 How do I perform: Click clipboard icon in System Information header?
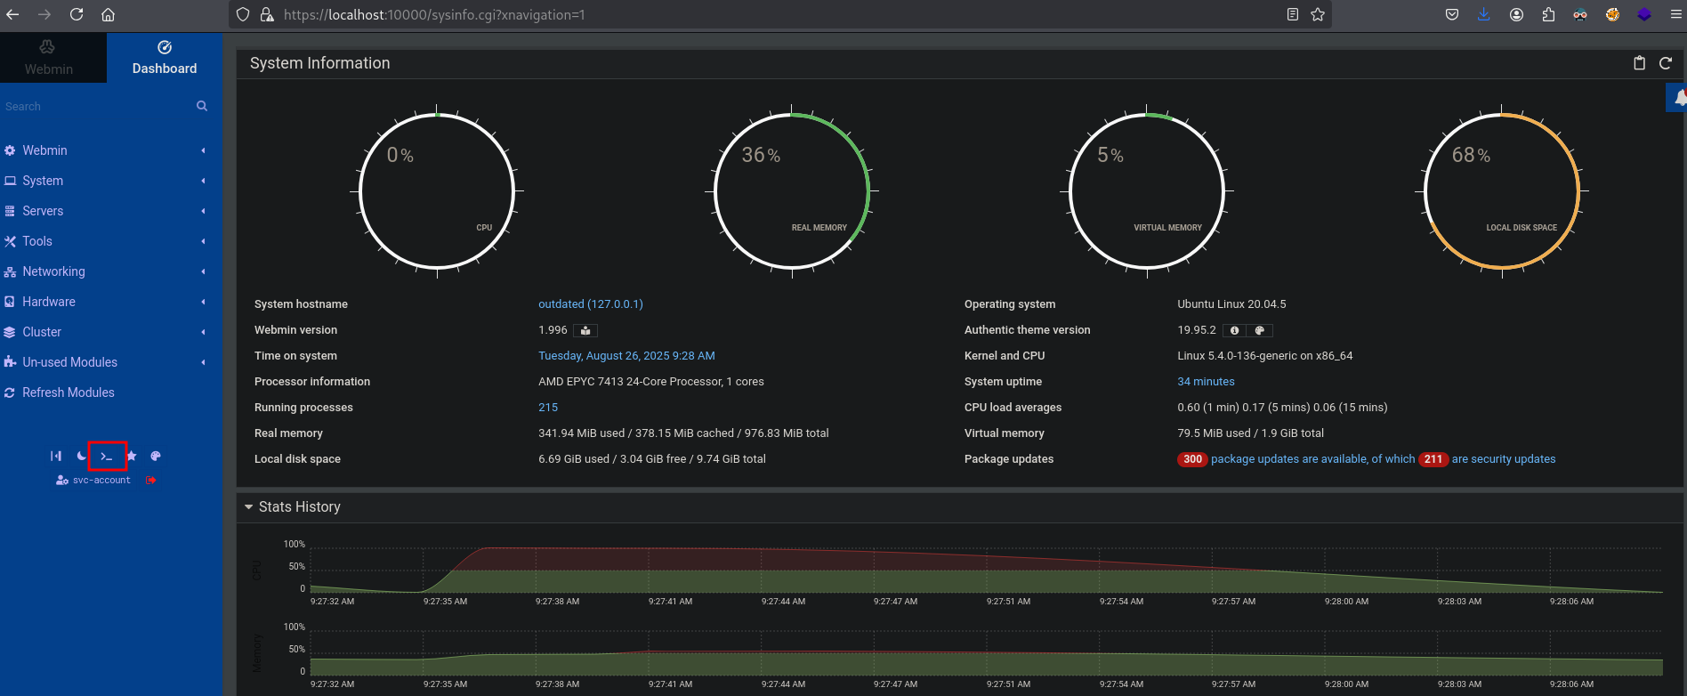[1639, 63]
